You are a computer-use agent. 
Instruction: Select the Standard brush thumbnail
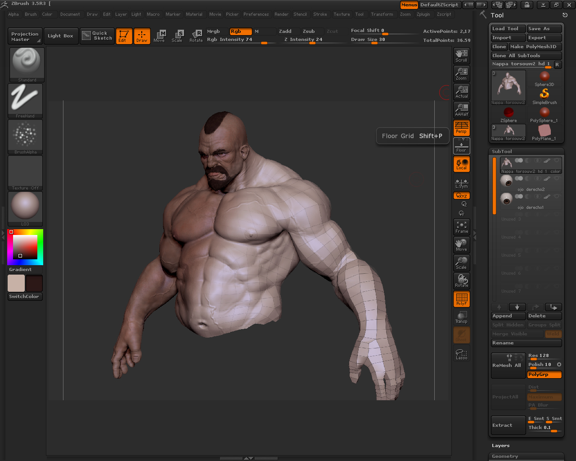(27, 65)
